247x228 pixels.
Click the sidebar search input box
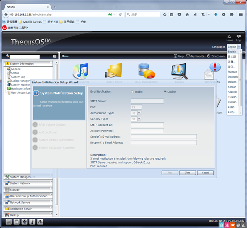tap(25, 57)
